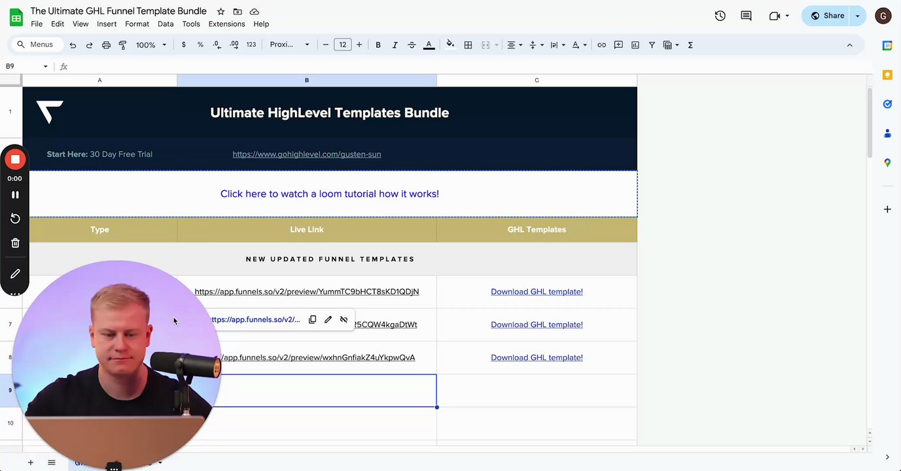Get add-ons with side panel plus
The height and width of the screenshot is (471, 901).
point(887,209)
